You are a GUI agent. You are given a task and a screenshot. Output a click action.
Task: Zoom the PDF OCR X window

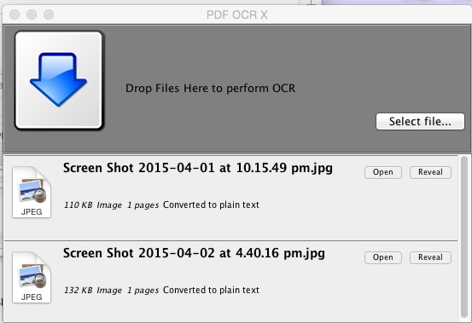[49, 14]
